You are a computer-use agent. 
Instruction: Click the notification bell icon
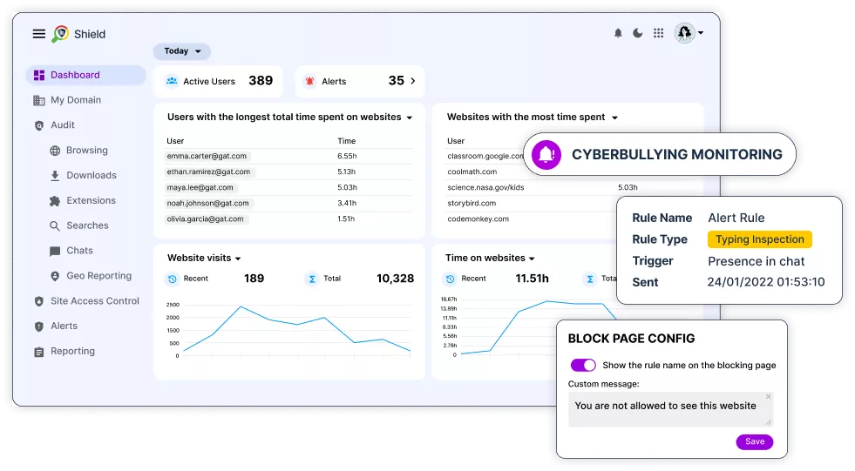(618, 33)
